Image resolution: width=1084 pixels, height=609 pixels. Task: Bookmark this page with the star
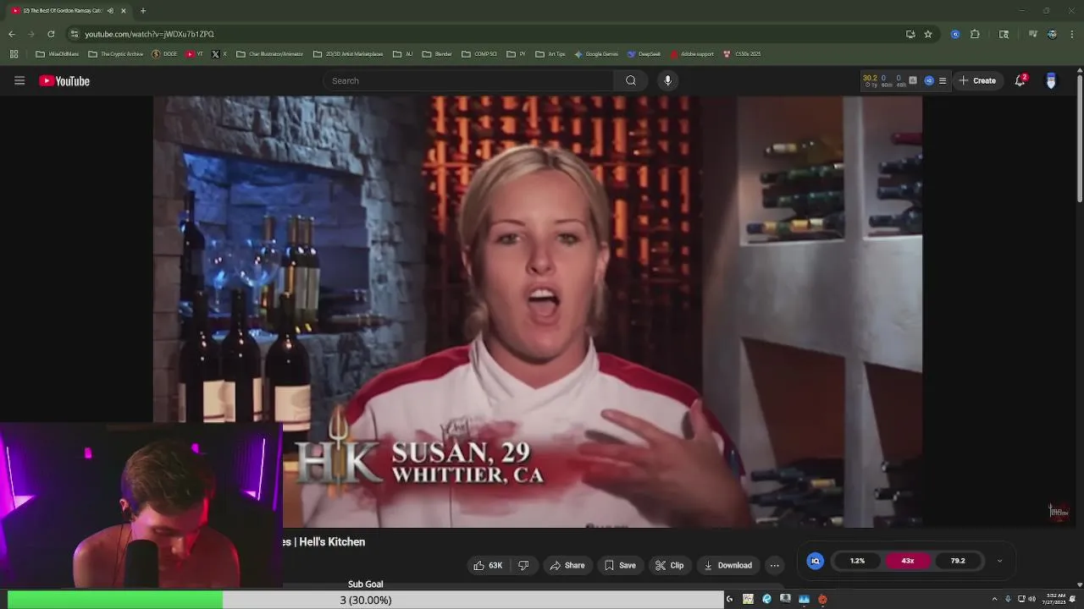pos(928,34)
